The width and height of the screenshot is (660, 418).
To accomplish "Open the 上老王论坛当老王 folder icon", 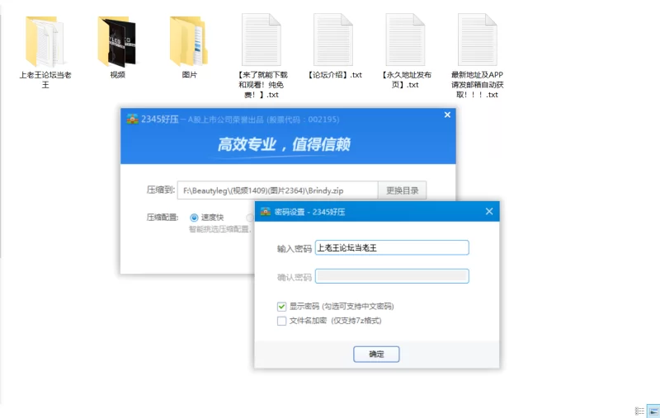I will click(x=45, y=41).
